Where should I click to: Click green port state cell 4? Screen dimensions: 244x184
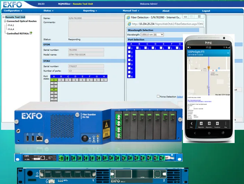coord(54,90)
